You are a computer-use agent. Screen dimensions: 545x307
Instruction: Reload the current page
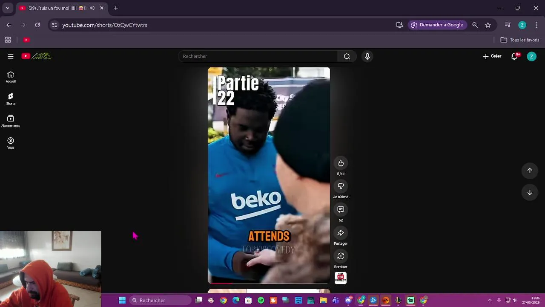(37, 25)
